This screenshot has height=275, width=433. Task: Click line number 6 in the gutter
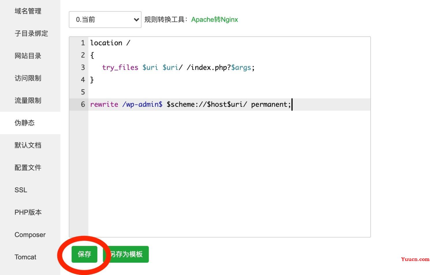coord(83,104)
